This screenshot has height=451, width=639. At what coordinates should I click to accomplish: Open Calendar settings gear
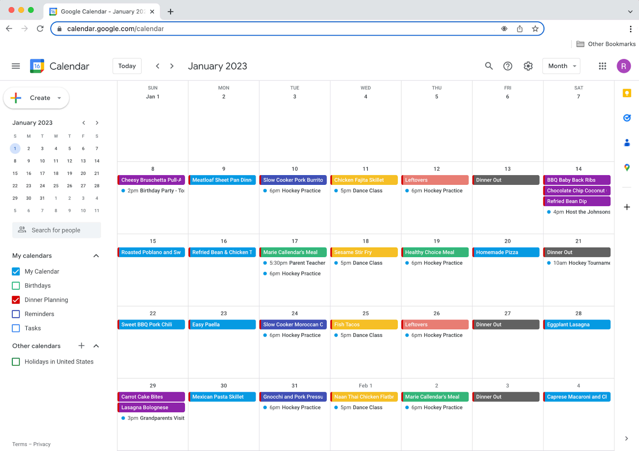point(528,66)
